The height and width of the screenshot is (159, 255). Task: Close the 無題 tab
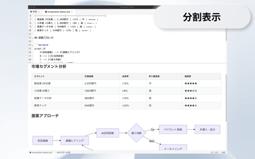(x=39, y=12)
